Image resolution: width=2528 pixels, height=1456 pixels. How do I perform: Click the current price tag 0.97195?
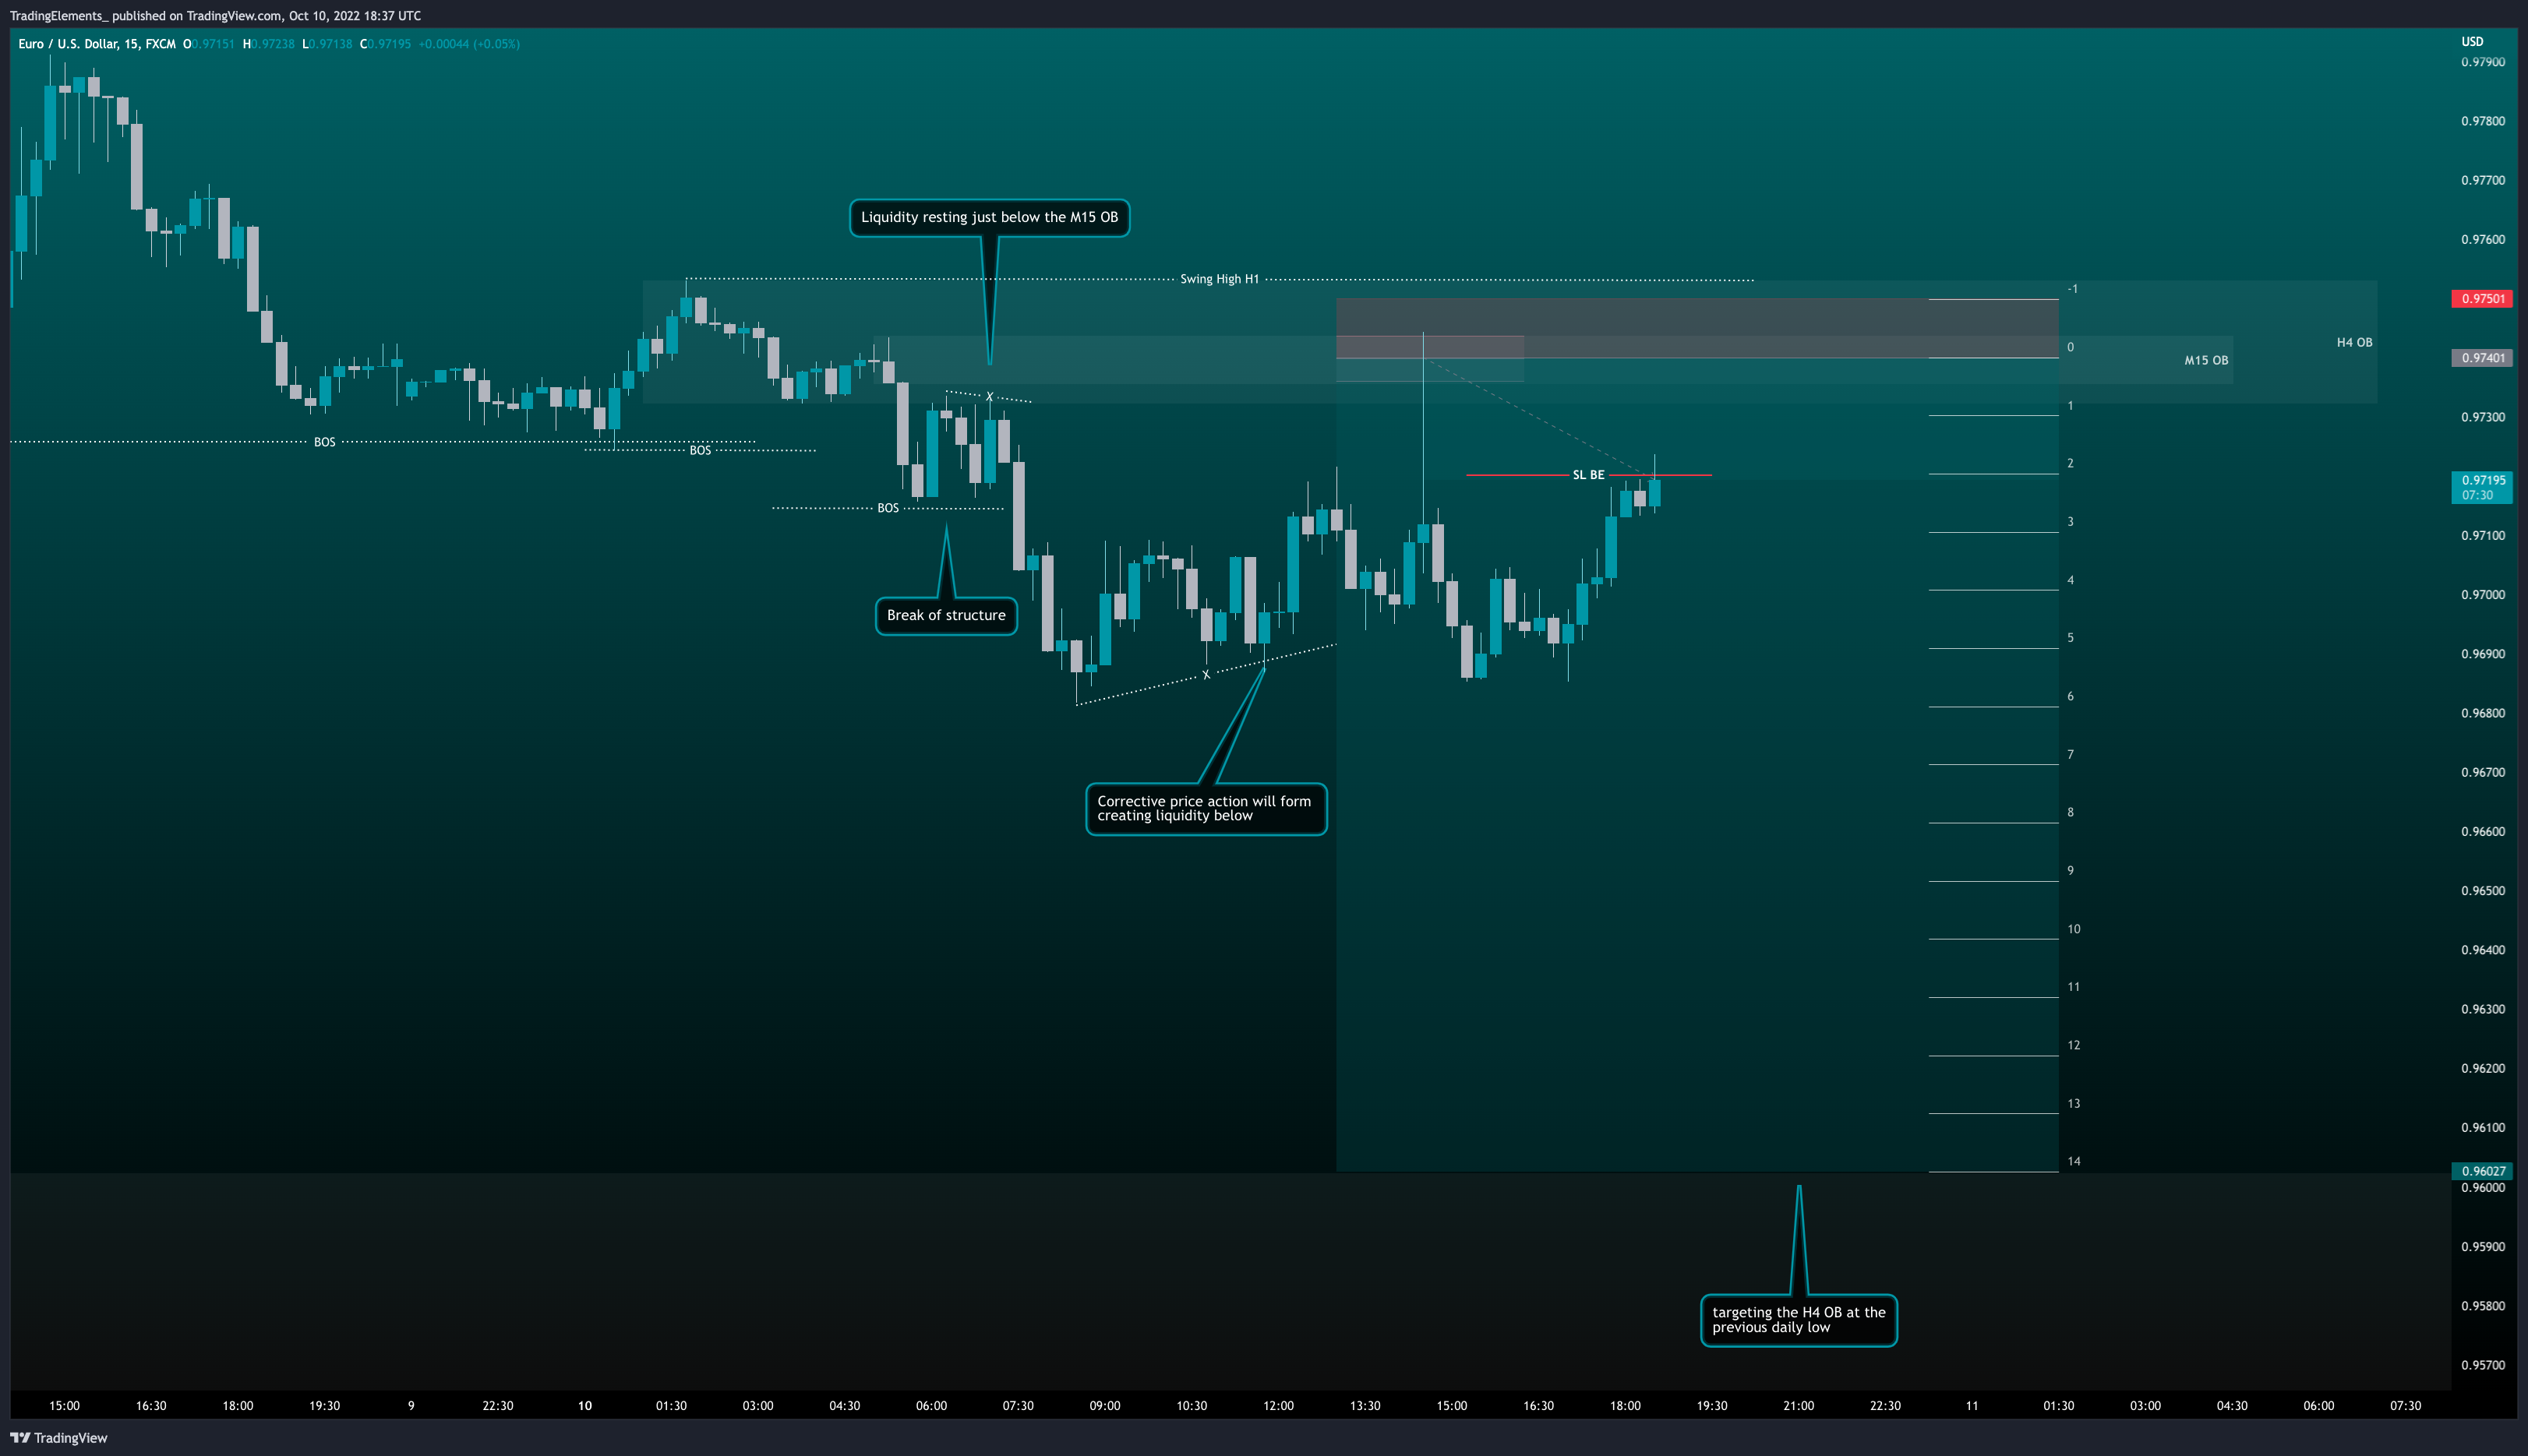[2482, 487]
